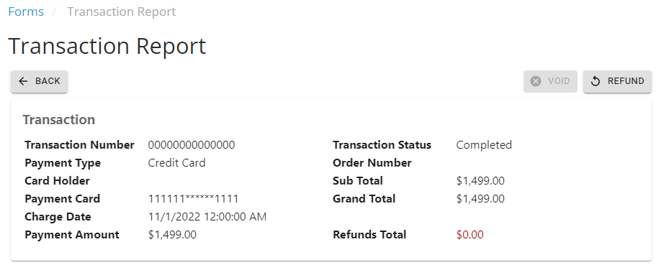The image size is (661, 265).
Task: Click the back arrow icon
Action: [x=23, y=81]
